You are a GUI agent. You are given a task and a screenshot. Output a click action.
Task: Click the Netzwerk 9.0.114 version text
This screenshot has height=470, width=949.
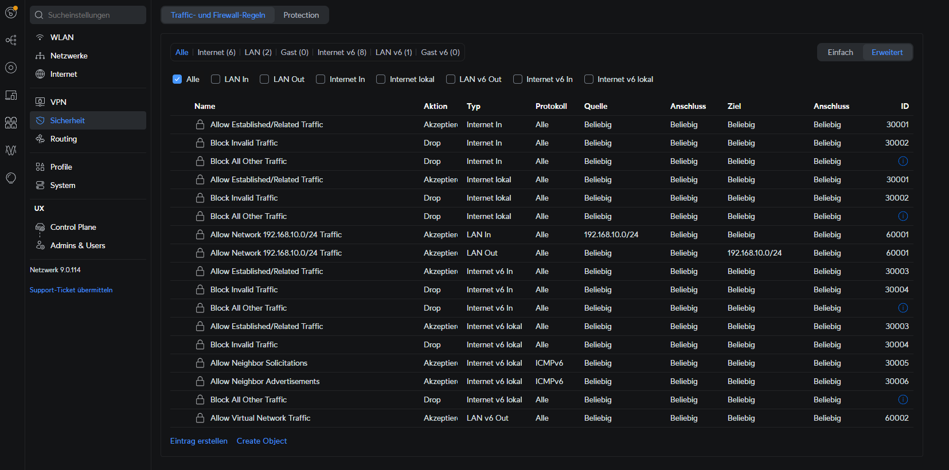[x=55, y=270]
